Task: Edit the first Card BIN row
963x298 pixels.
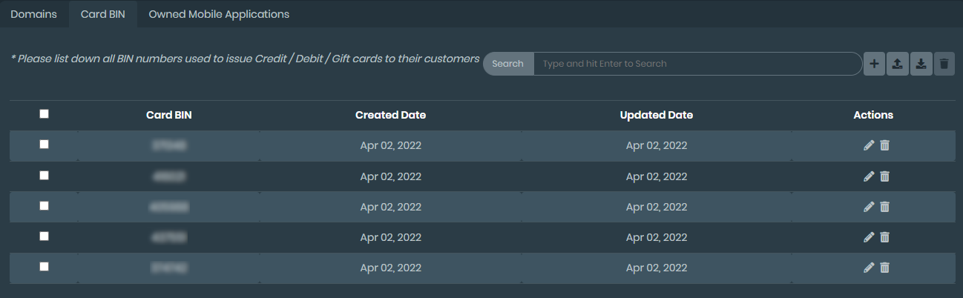Action: click(869, 145)
